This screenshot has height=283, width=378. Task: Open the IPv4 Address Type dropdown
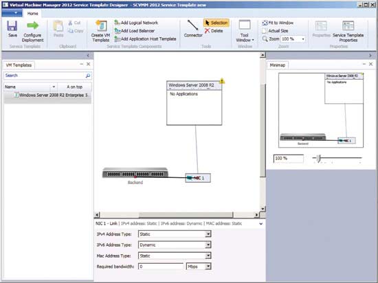(208, 234)
